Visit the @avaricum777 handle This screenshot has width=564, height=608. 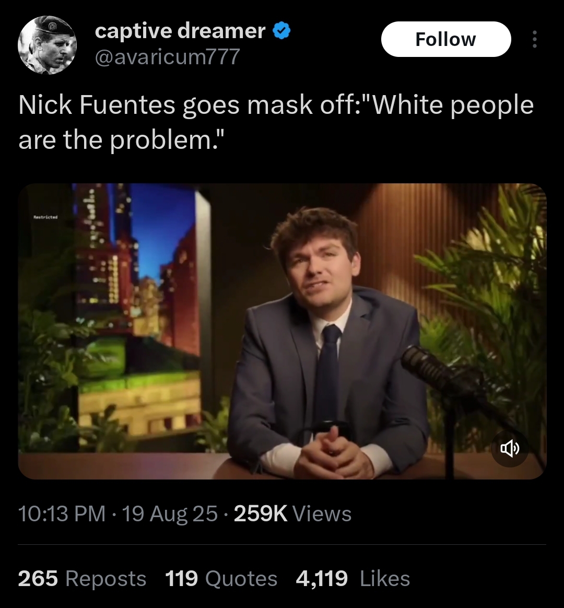(168, 57)
